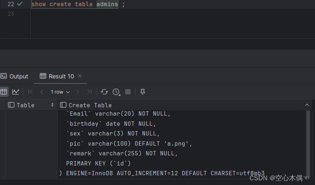This screenshot has width=315, height=185.
Task: Go to previous page of results
Action: pyautogui.click(x=42, y=92)
